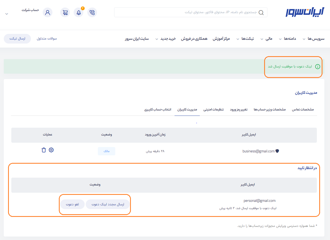
Task: Expand the حساب شرکت account dropdown
Action: point(7,14)
